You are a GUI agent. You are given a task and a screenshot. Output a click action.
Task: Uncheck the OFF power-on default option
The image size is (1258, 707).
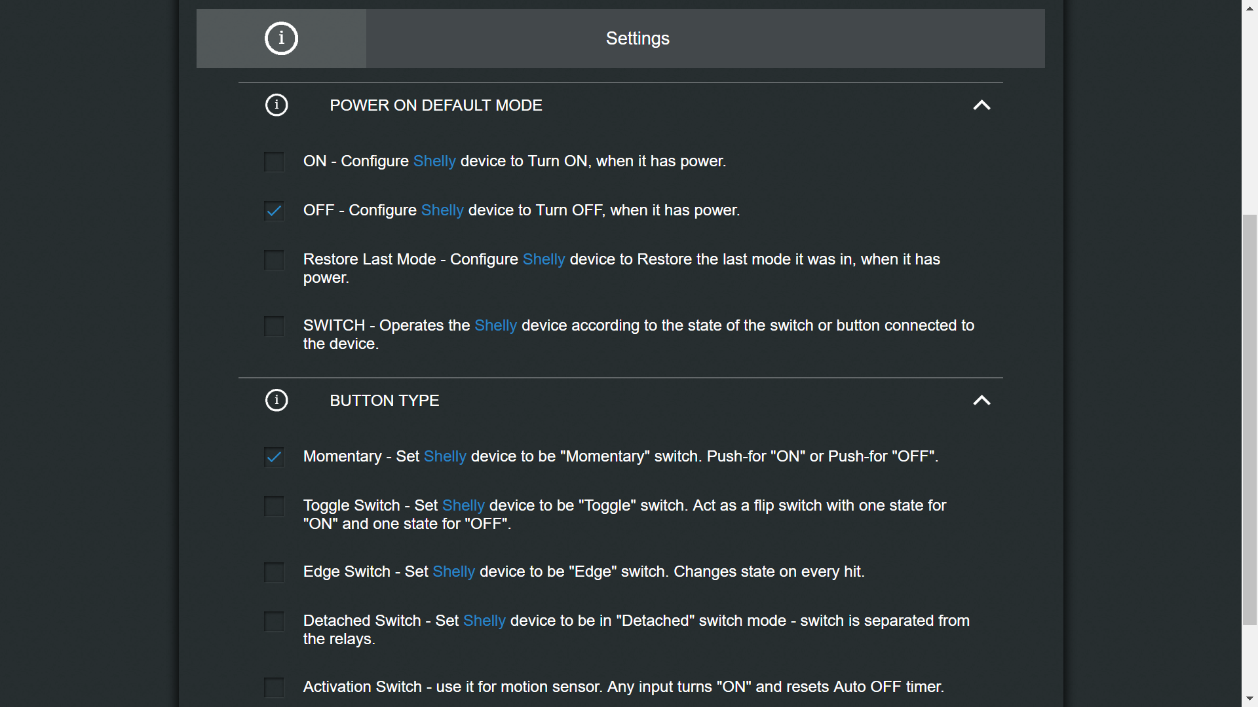[x=274, y=211]
